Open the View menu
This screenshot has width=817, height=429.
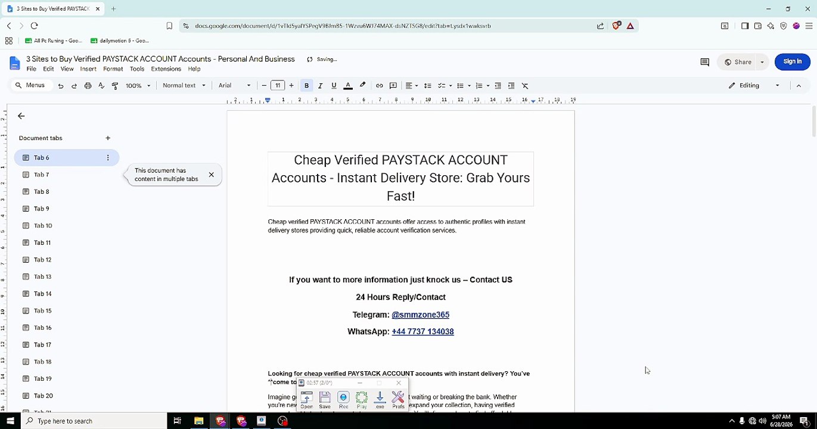[x=67, y=69]
